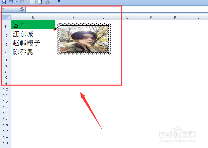208x148 pixels.
Task: Click inside the formula bar input
Action: [x=117, y=10]
